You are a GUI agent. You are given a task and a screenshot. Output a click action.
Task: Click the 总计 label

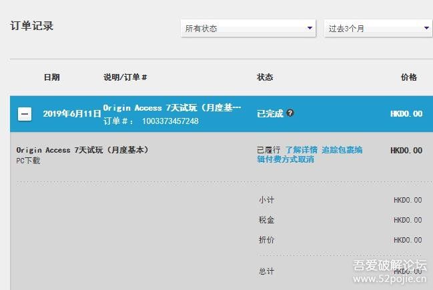pyautogui.click(x=266, y=271)
